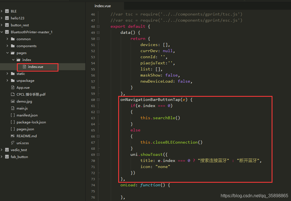Click the BluetoothPrinter-master_1 project icon

pyautogui.click(x=7, y=32)
